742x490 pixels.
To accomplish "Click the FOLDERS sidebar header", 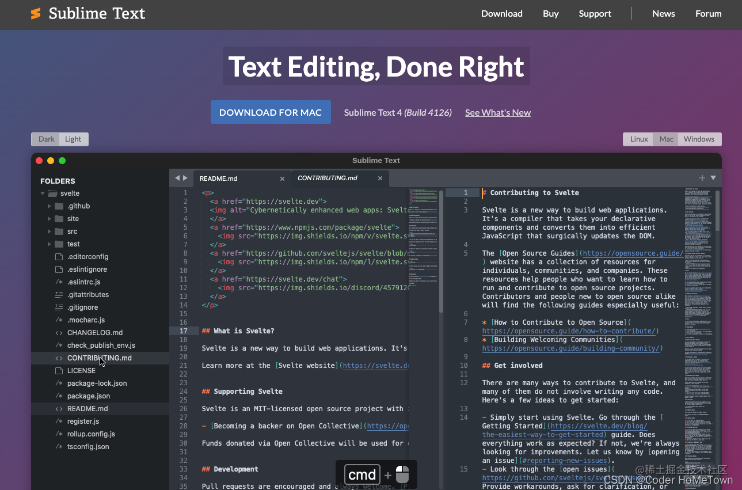I will (x=58, y=181).
